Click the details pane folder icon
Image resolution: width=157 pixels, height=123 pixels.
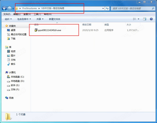click(x=8, y=116)
